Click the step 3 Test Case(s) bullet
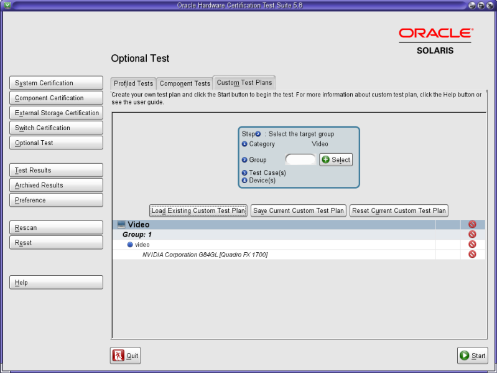 pos(244,173)
